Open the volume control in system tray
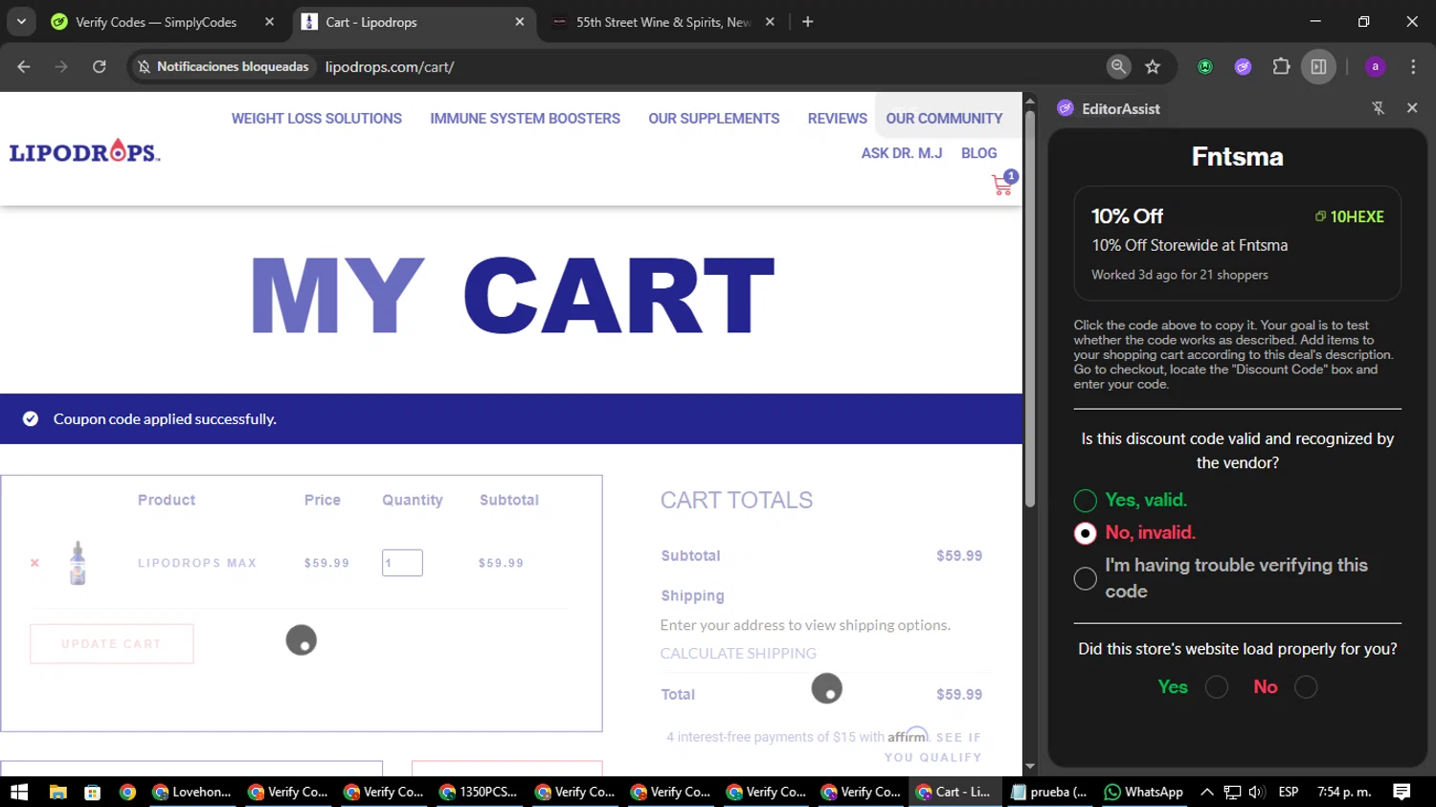1436x807 pixels. pyautogui.click(x=1256, y=792)
